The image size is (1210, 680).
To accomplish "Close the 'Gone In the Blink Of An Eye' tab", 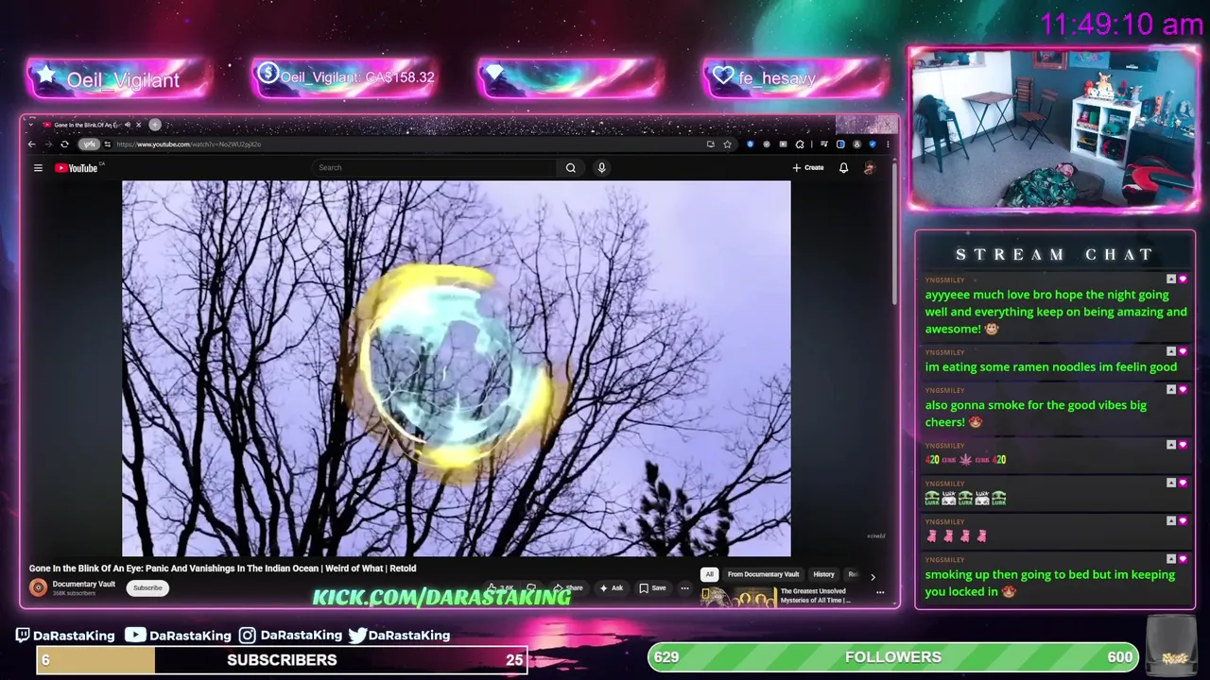I will point(138,125).
